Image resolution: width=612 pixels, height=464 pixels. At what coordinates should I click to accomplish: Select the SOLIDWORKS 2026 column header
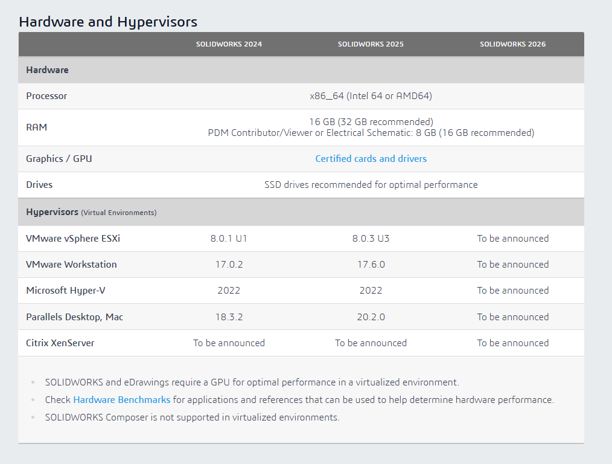pos(512,43)
